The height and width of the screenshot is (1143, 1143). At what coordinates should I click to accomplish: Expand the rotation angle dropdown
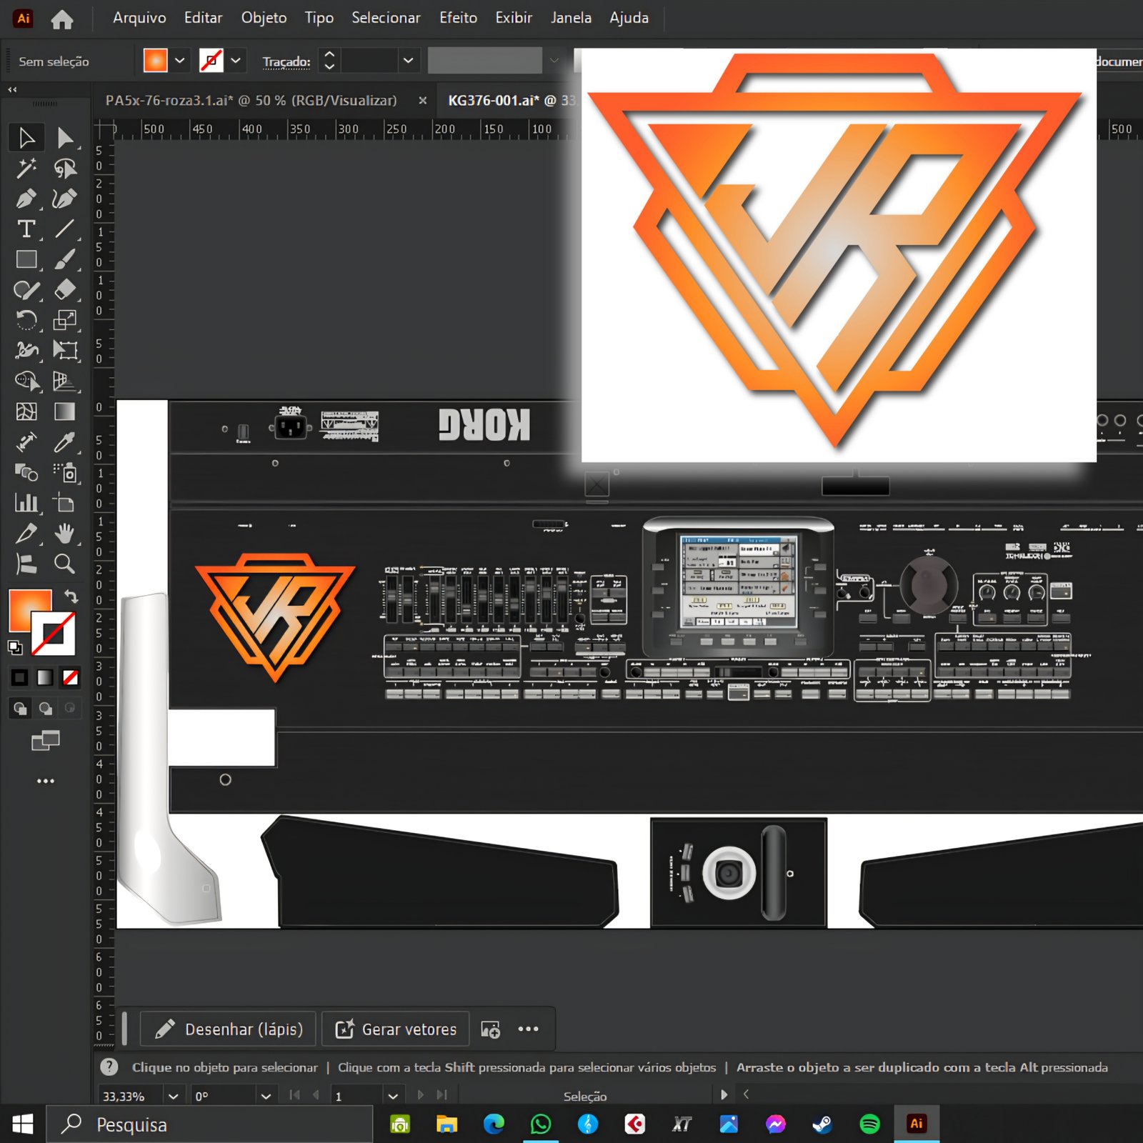[266, 1096]
